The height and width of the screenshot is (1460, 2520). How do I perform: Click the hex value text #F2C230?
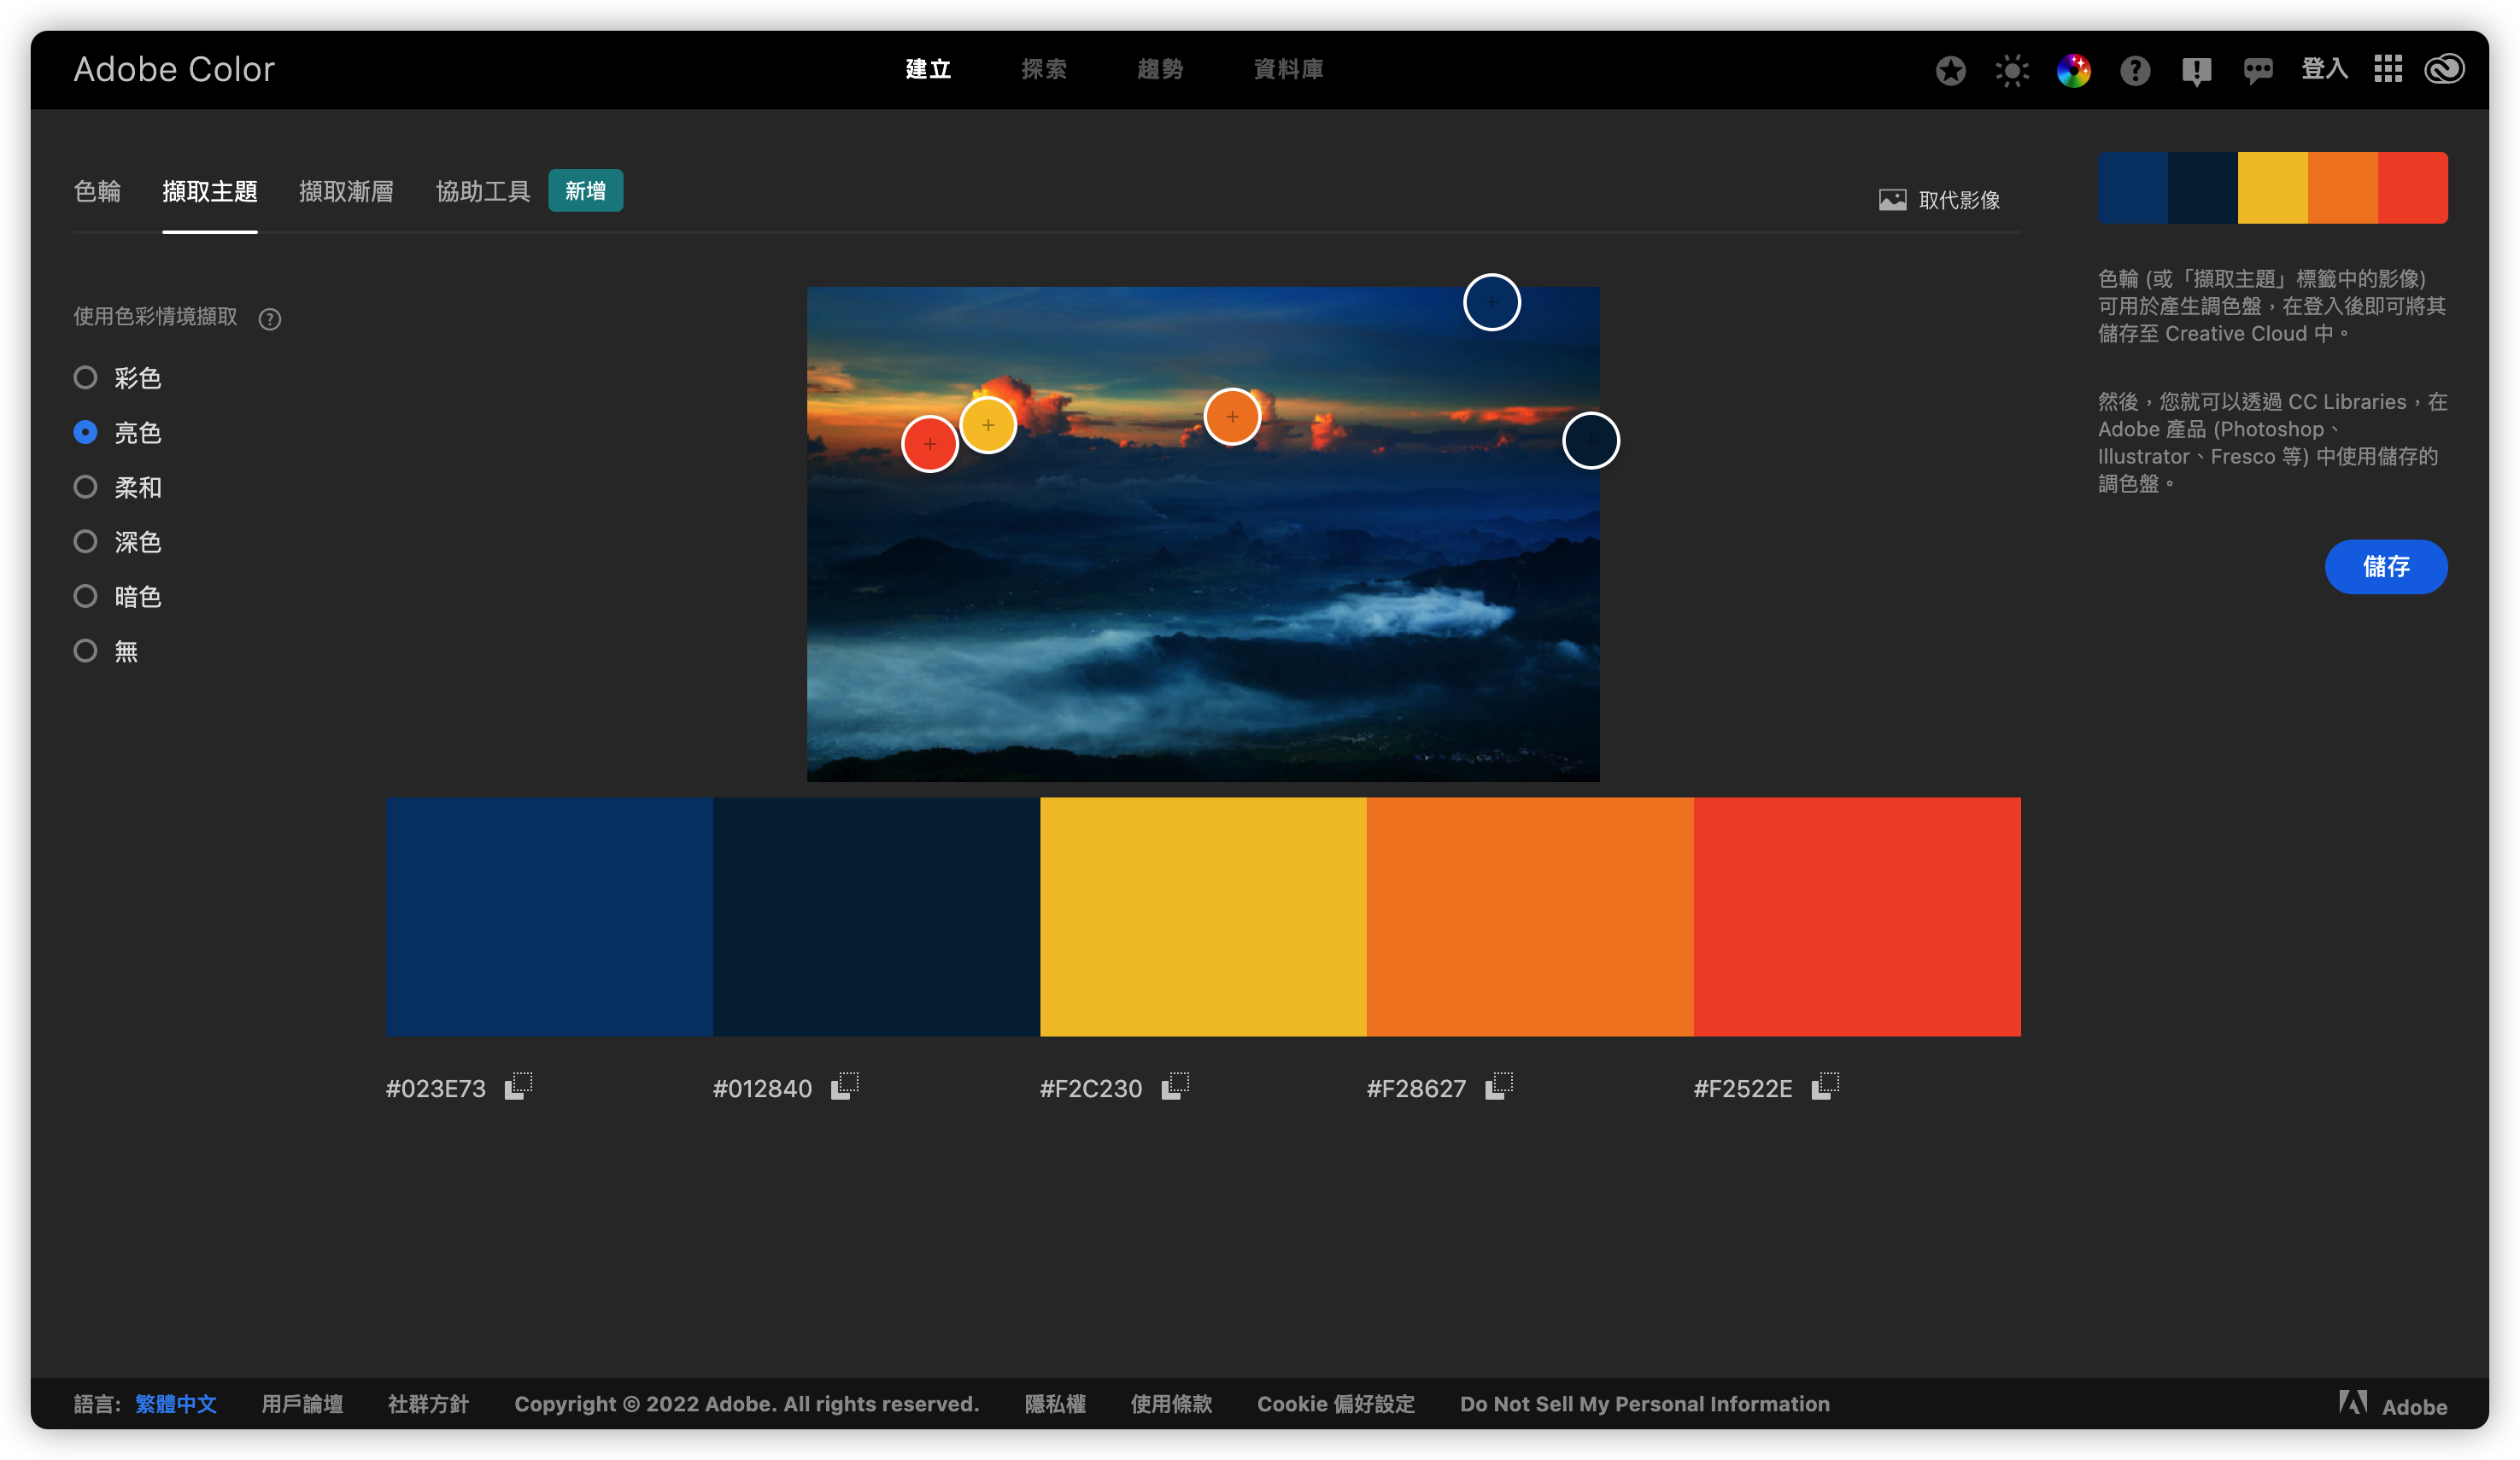pyautogui.click(x=1090, y=1089)
